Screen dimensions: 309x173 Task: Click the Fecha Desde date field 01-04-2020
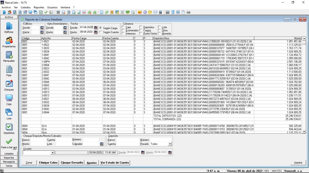click(x=86, y=28)
